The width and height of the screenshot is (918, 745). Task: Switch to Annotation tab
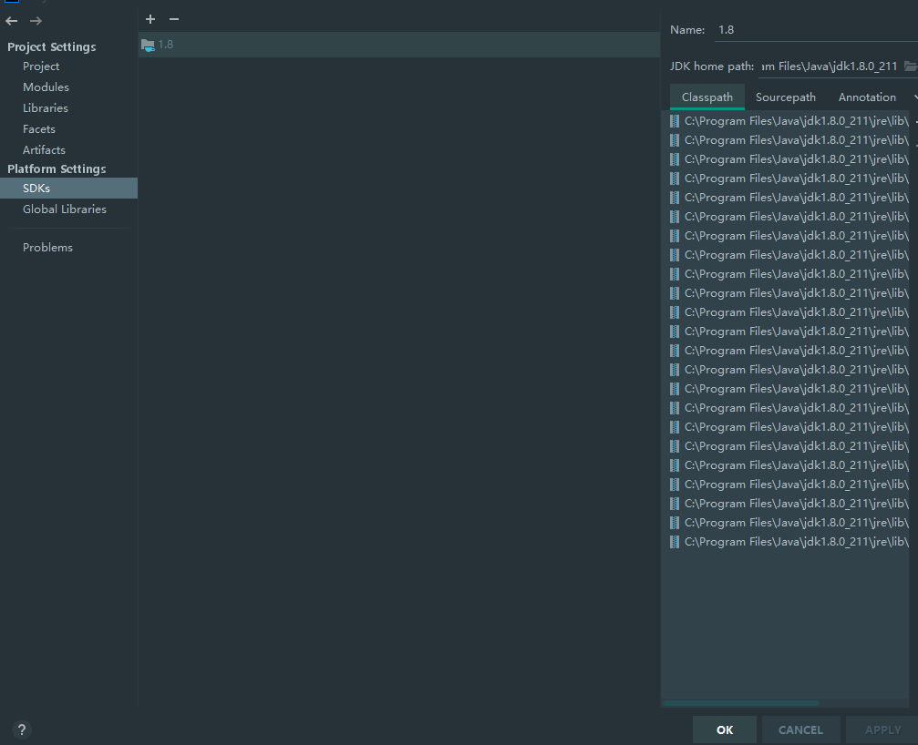click(x=866, y=97)
